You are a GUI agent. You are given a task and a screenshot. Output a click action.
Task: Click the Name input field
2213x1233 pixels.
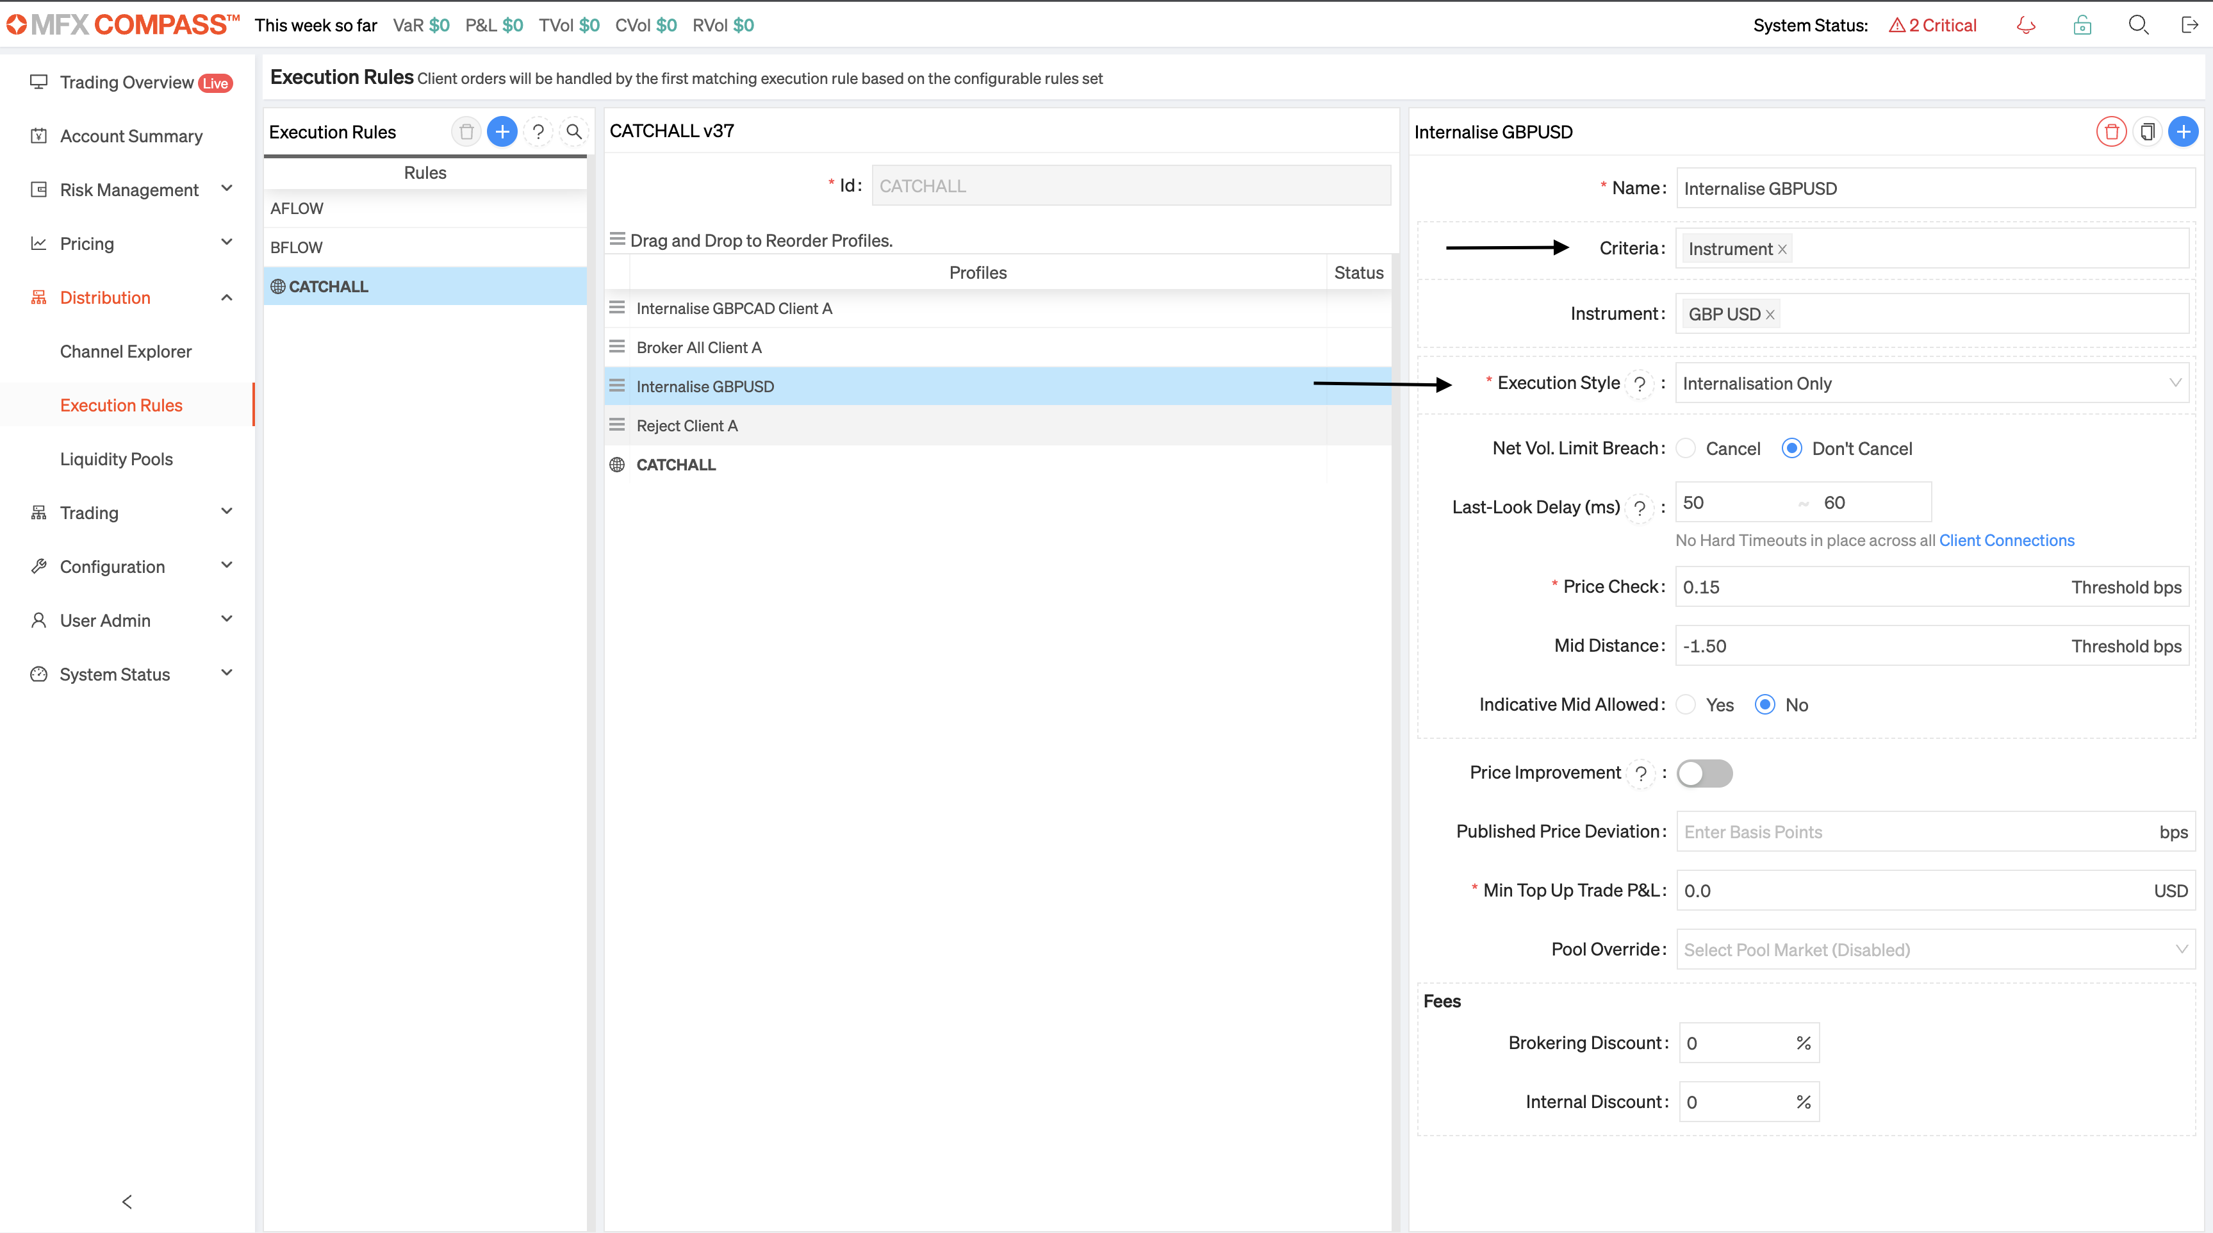pos(1936,188)
